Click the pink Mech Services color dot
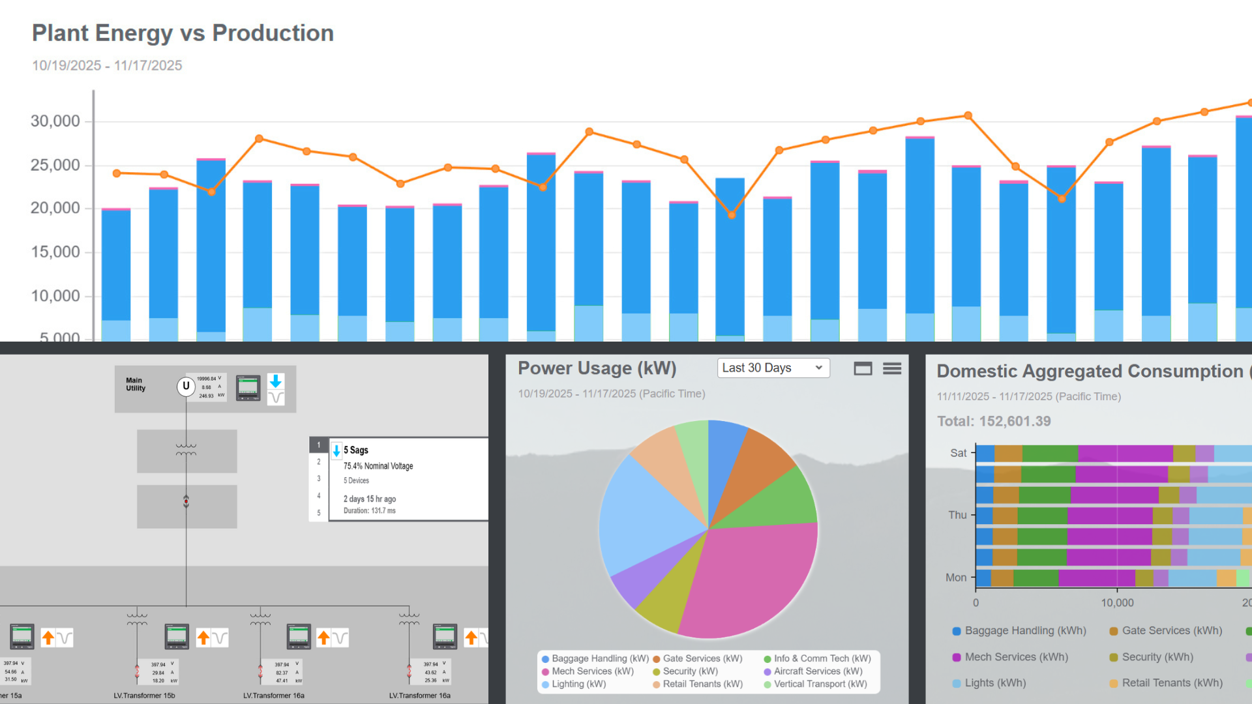 coord(546,671)
